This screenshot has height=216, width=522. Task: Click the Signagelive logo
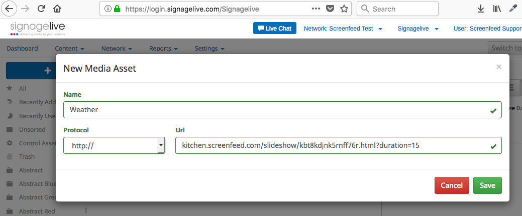coord(38,29)
